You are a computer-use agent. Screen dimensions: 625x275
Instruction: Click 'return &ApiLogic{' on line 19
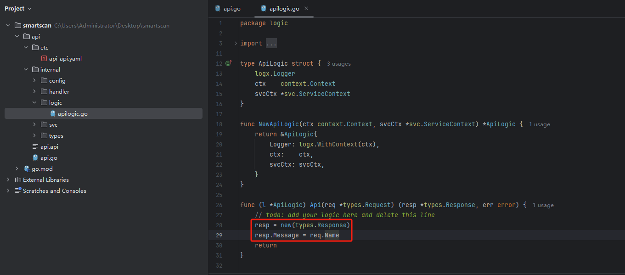tap(286, 135)
